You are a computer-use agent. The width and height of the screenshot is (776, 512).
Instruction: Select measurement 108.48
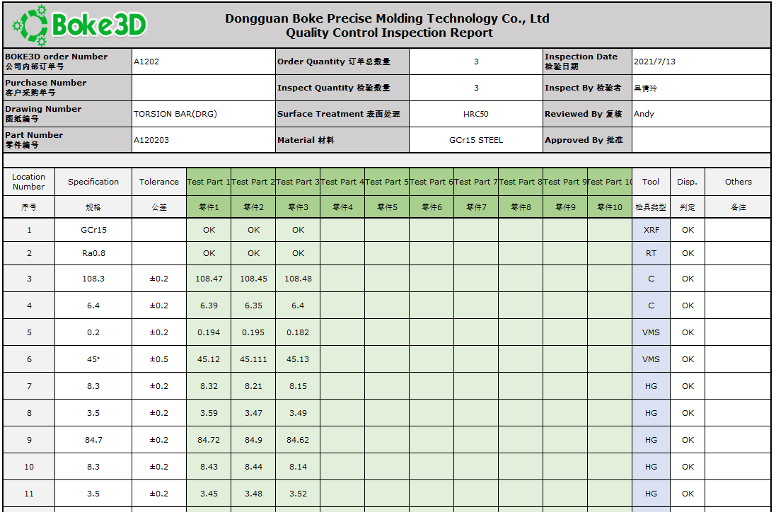pyautogui.click(x=298, y=279)
